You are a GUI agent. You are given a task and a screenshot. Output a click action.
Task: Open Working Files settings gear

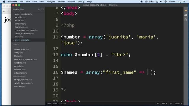pyautogui.click(x=39, y=9)
